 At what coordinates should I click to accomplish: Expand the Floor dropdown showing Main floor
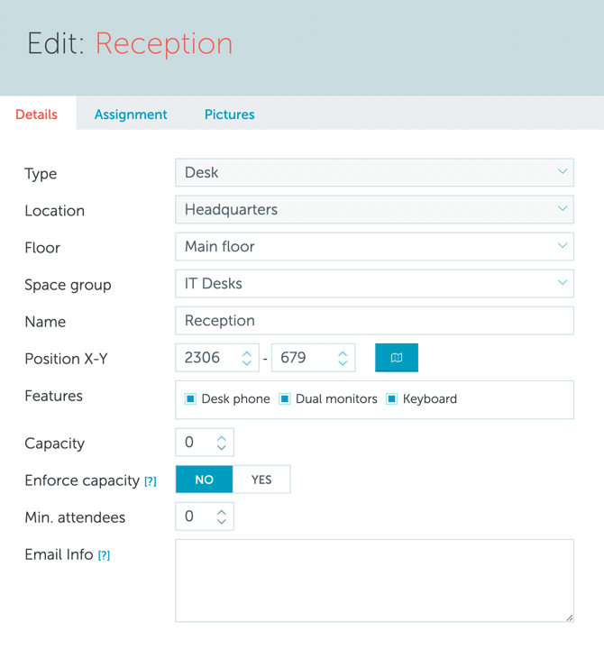[374, 246]
